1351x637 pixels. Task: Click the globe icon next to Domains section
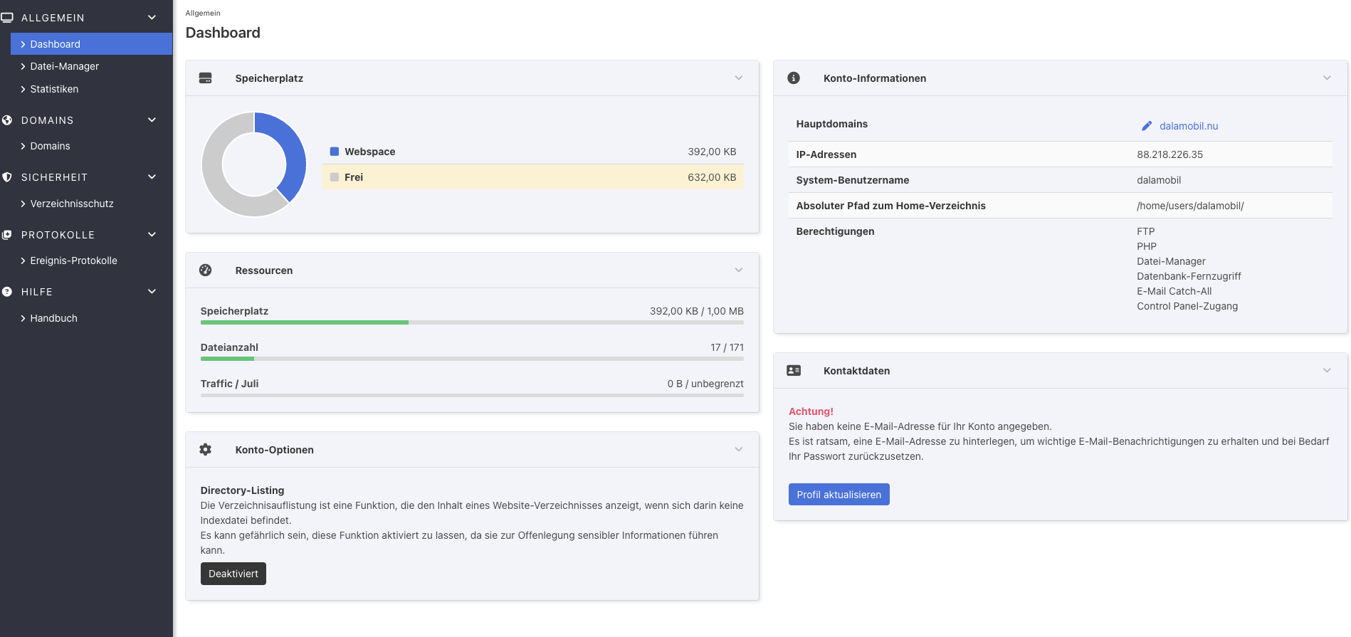click(x=7, y=120)
